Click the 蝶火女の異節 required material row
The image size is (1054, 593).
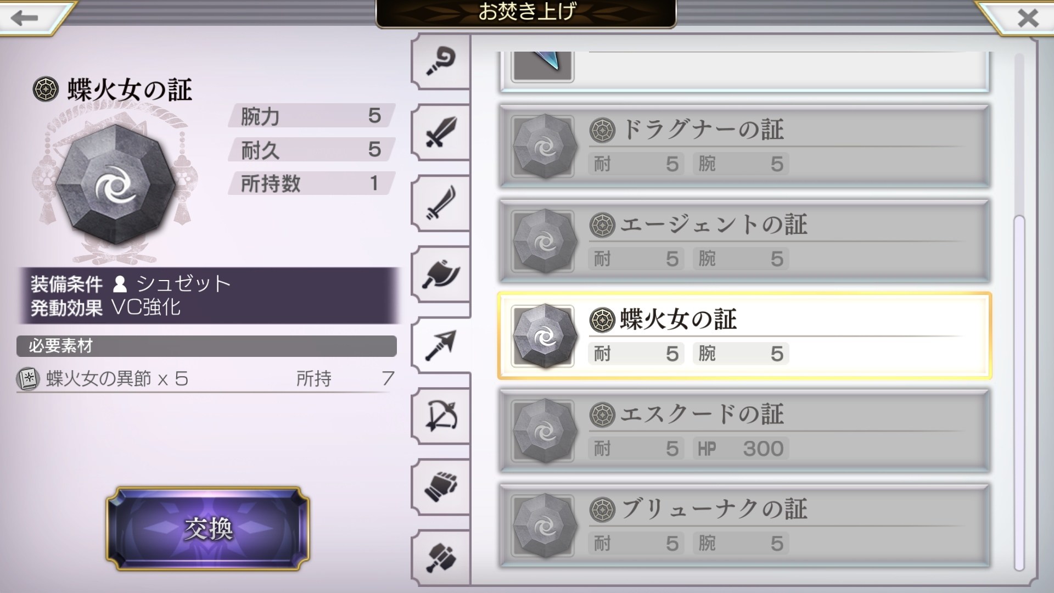(206, 378)
